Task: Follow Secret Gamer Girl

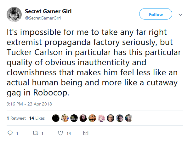Action: click(x=156, y=14)
